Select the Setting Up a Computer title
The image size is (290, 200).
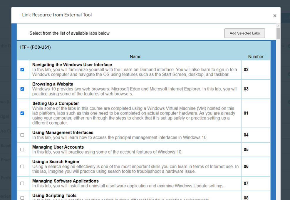56,103
